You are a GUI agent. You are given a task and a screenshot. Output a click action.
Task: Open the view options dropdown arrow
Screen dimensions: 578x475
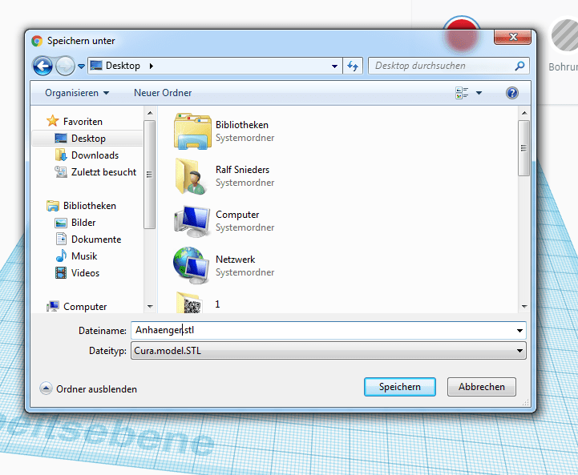[479, 93]
